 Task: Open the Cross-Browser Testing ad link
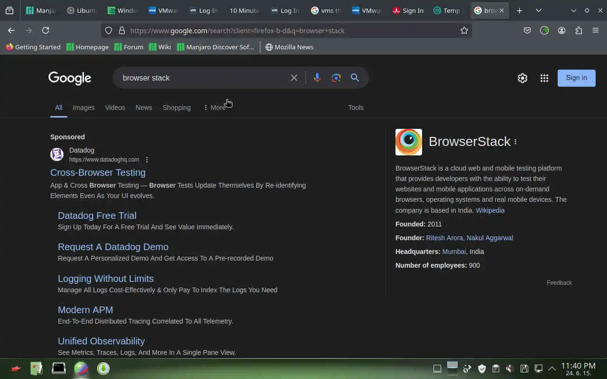click(98, 172)
